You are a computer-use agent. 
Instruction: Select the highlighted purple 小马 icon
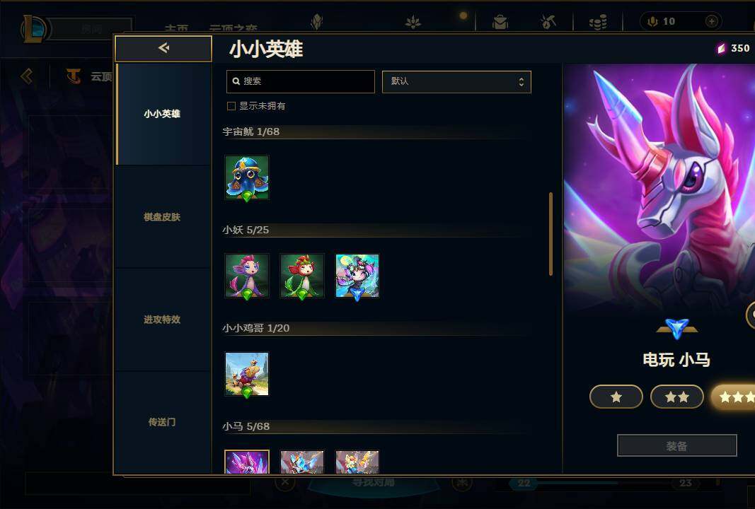click(x=247, y=462)
